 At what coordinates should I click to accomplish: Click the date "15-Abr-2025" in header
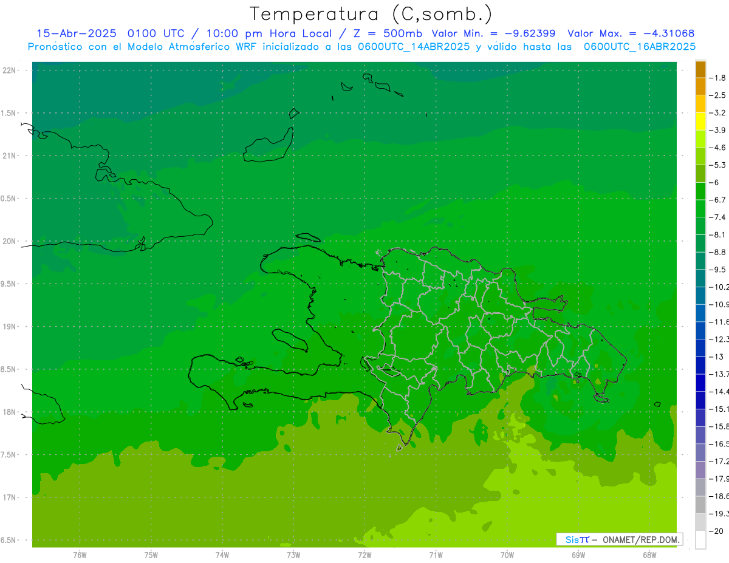[x=78, y=33]
